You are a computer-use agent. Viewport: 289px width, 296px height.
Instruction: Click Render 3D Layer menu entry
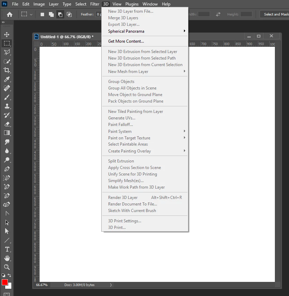click(x=145, y=198)
